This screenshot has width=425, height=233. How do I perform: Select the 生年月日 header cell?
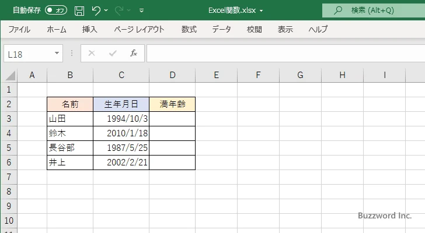[x=121, y=104]
